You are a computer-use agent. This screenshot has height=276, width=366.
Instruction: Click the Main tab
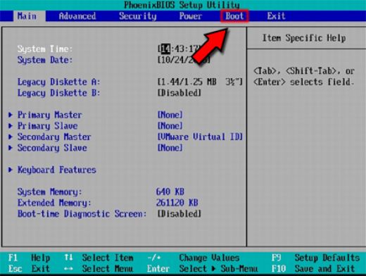point(27,16)
